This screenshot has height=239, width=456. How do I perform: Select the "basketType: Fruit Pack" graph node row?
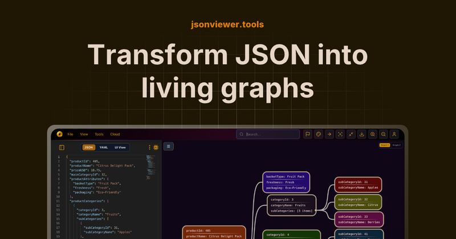click(x=286, y=176)
